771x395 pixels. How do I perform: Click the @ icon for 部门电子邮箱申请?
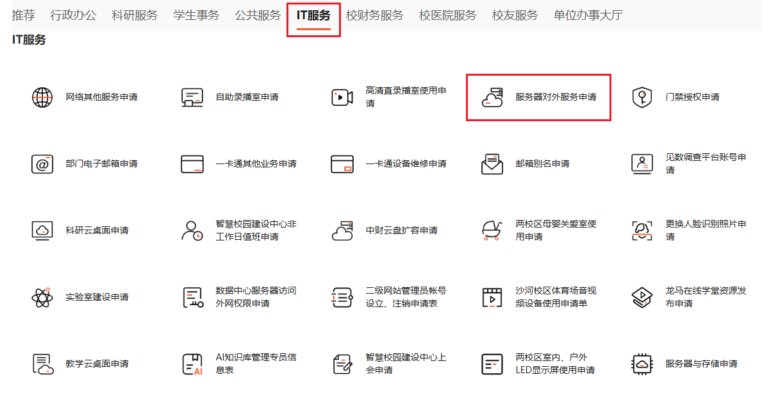click(42, 164)
